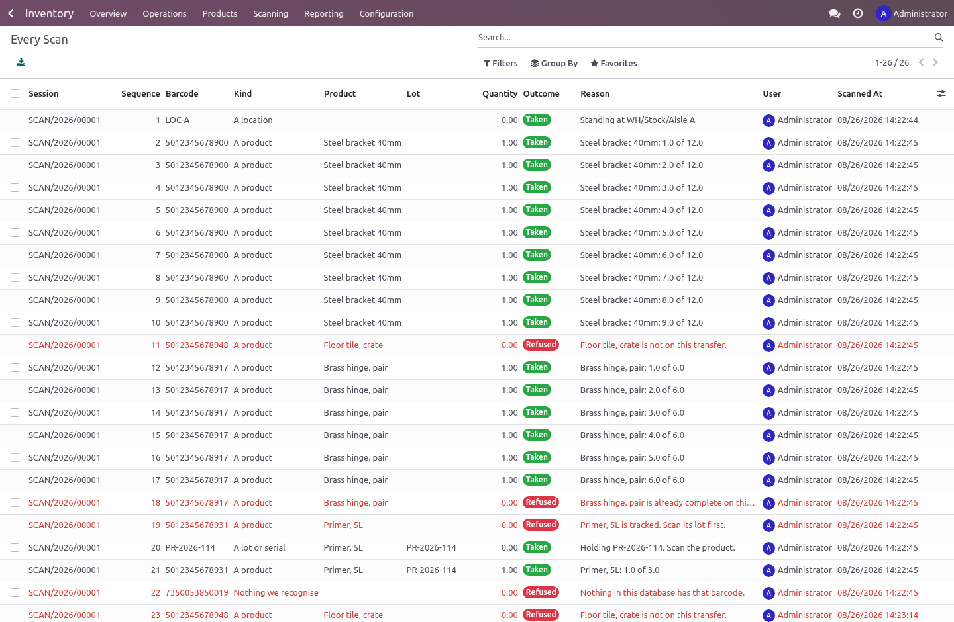Check the sequence 11 Floor tile row

[x=15, y=345]
